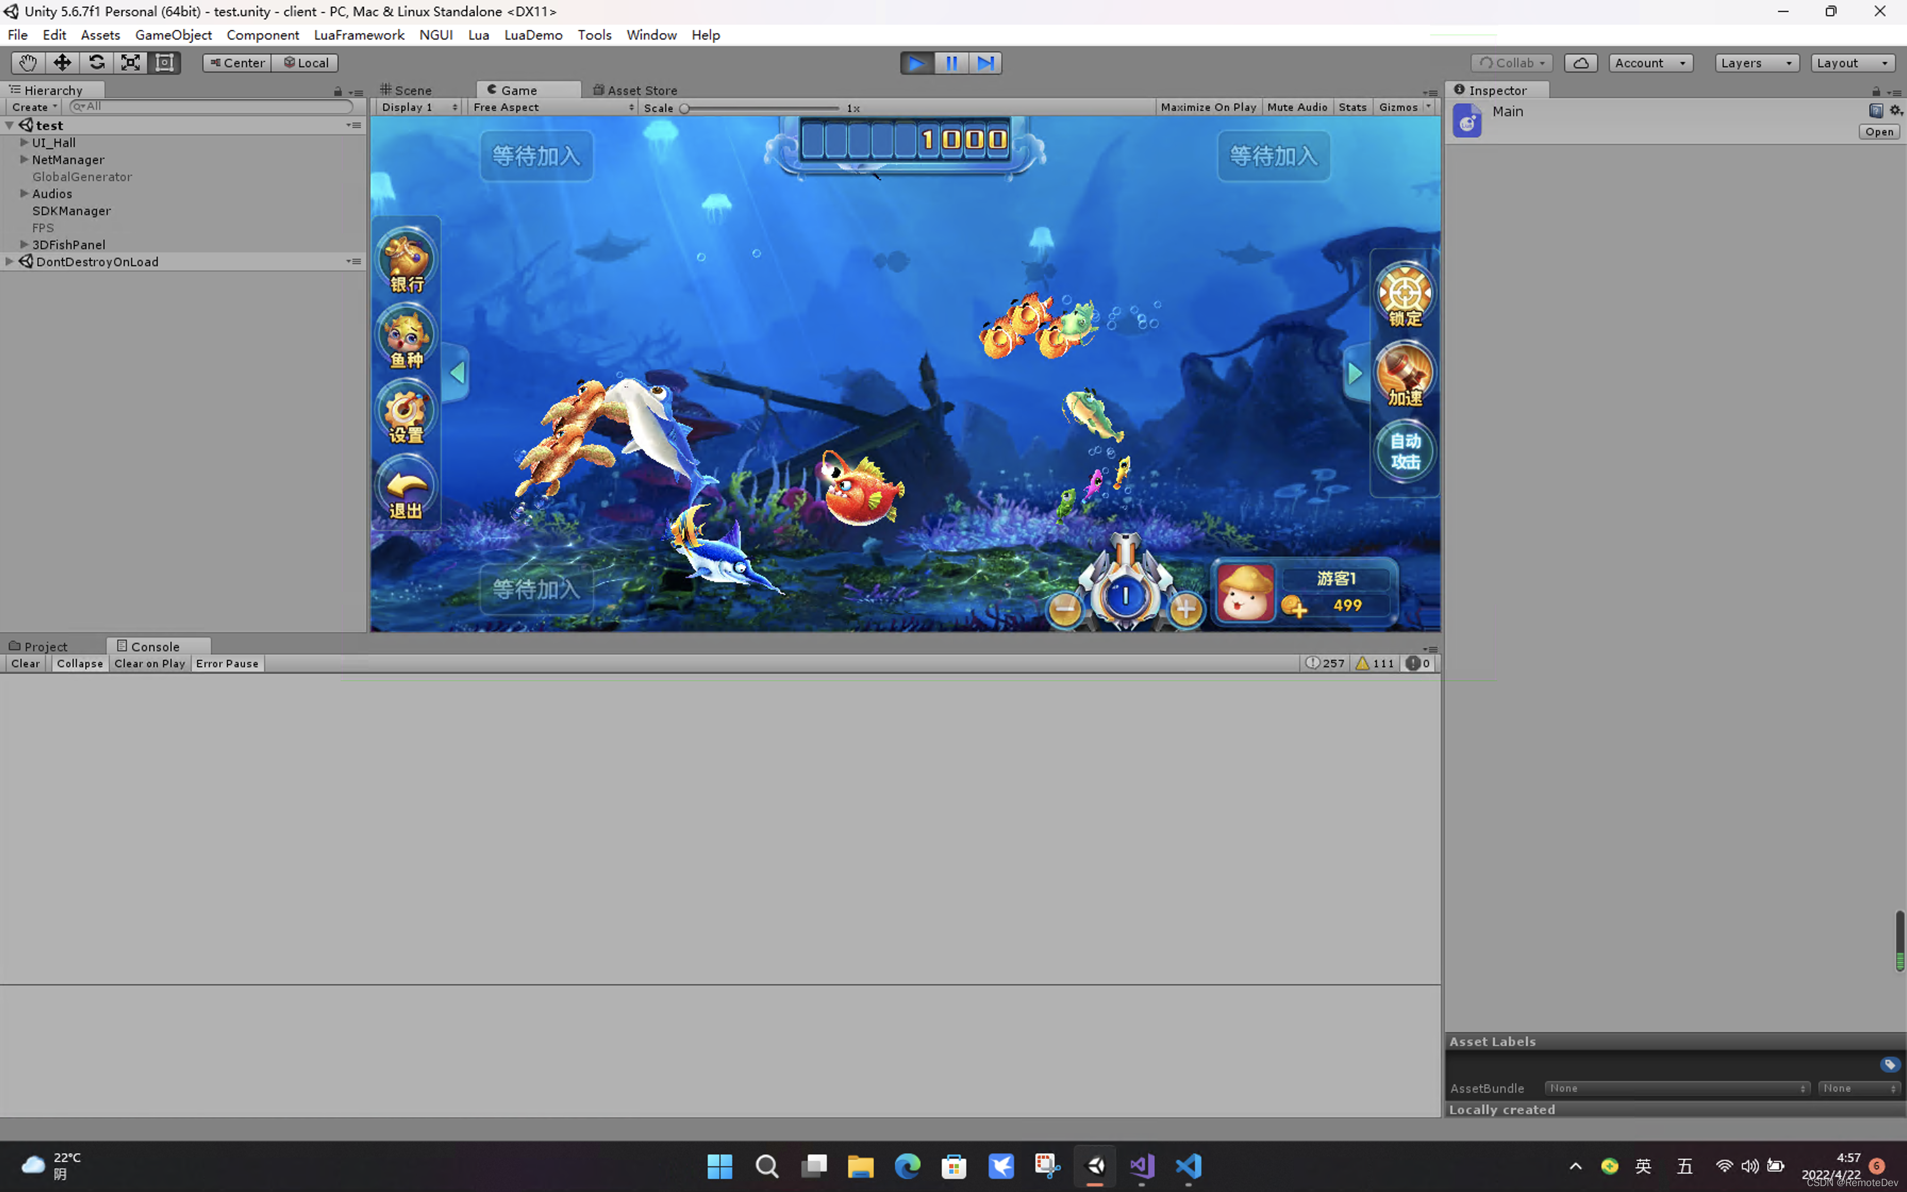This screenshot has width=1907, height=1192.
Task: Select the Rotate tool
Action: [96, 62]
